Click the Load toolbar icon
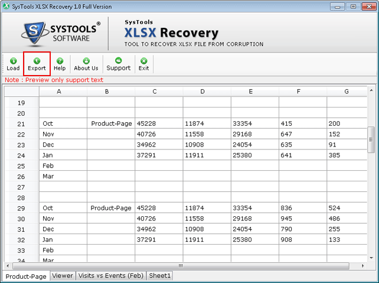This screenshot has width=379, height=283. pos(13,64)
